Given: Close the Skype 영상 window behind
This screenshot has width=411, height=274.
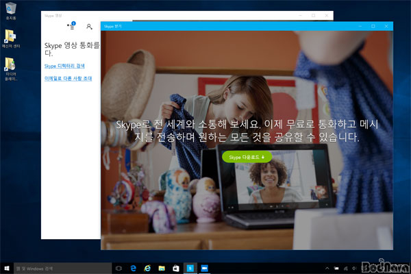Looking at the screenshot, I should coord(326,16).
